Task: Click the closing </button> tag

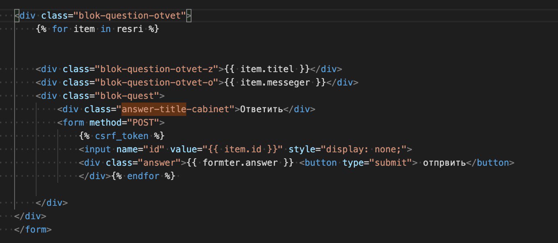Action: 490,163
